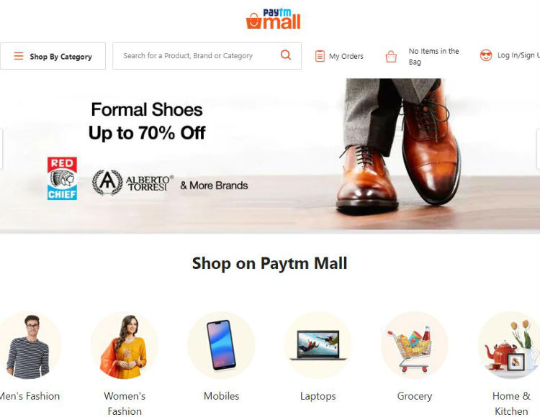Click the search magnifier icon
This screenshot has height=417, width=540.
pos(286,55)
